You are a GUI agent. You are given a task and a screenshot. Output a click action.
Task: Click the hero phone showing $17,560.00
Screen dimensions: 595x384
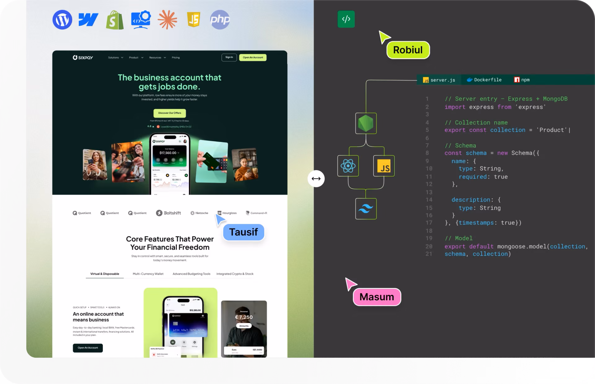click(170, 164)
